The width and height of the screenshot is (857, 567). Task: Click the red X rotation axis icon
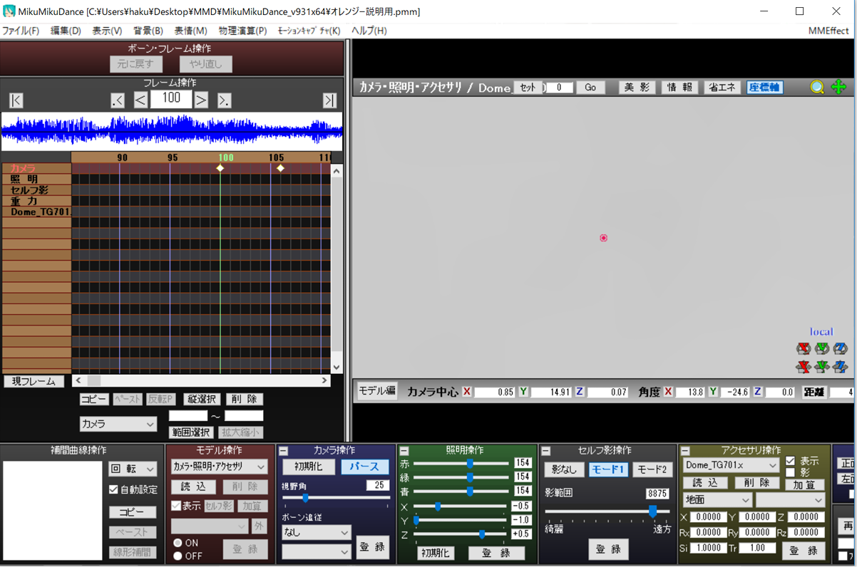click(x=804, y=348)
